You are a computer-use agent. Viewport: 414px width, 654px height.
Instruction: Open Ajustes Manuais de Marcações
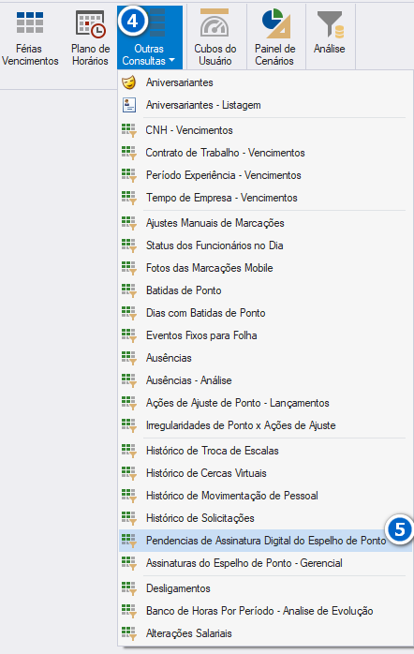265,223
